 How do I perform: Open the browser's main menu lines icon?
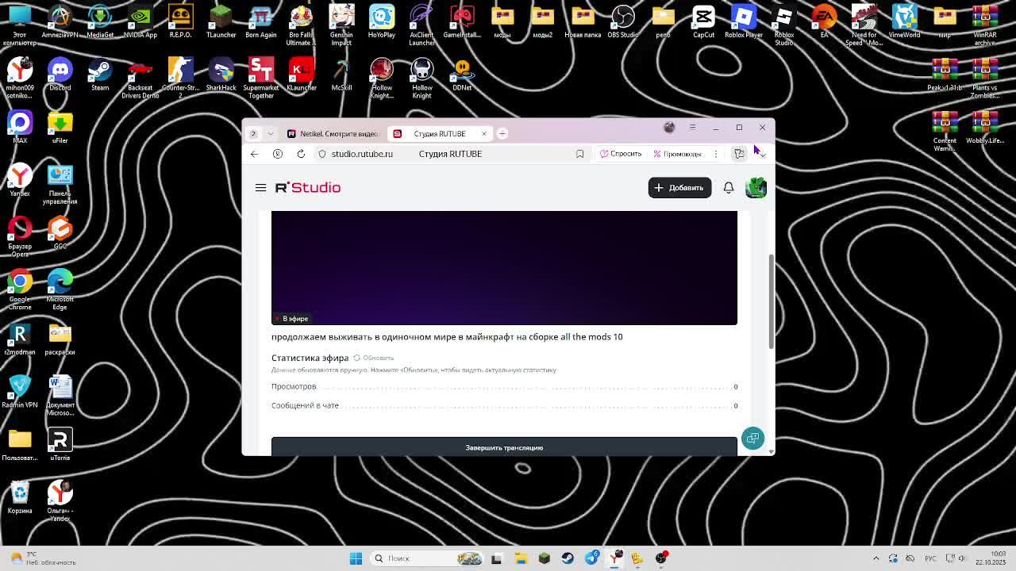coord(692,127)
